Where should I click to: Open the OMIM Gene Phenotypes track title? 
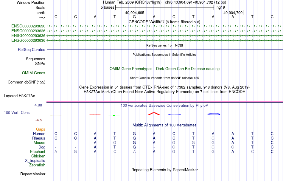(x=164, y=69)
